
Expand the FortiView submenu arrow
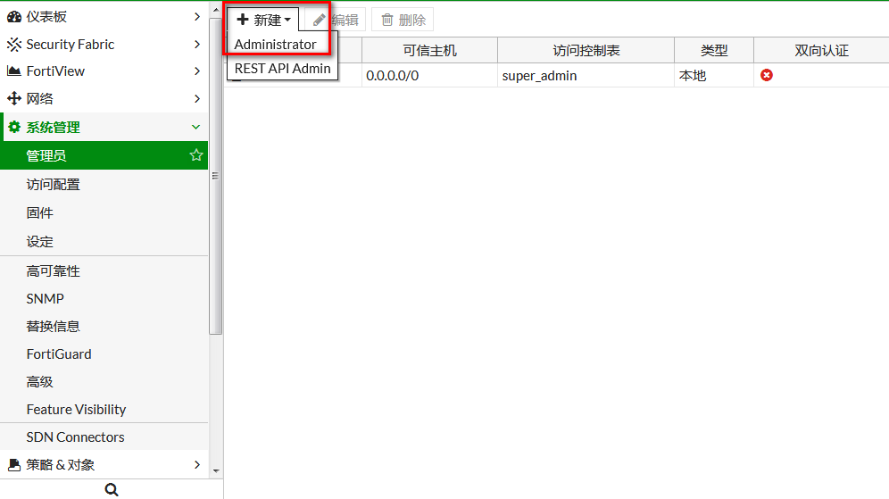point(196,71)
